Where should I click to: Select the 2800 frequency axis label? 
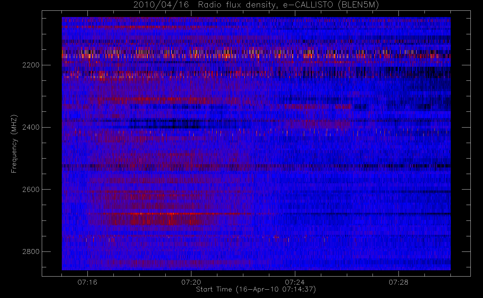[31, 252]
